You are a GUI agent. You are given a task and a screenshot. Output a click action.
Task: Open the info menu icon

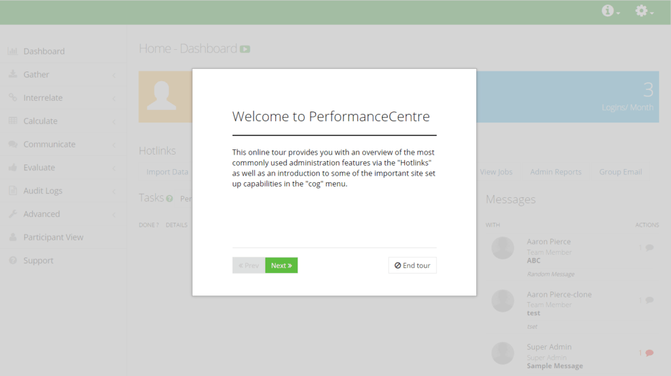[x=610, y=10]
